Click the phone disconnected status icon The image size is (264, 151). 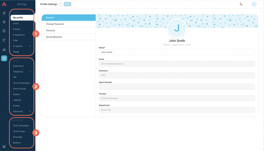tap(241, 4)
